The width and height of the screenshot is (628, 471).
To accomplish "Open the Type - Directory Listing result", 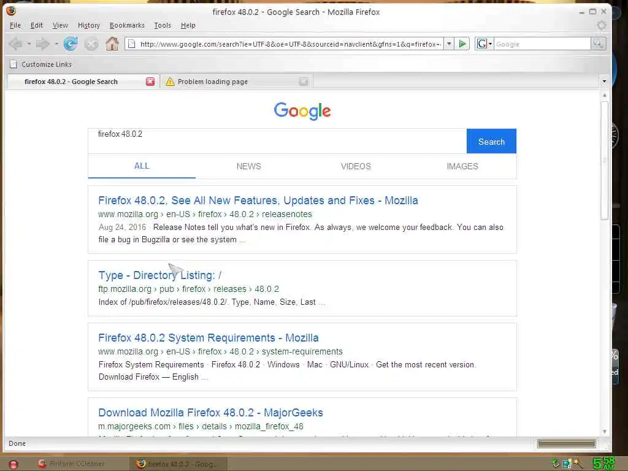I will coord(160,275).
